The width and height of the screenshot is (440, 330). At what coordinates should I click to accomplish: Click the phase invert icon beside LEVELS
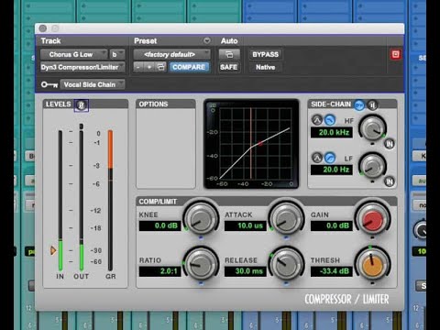point(82,105)
